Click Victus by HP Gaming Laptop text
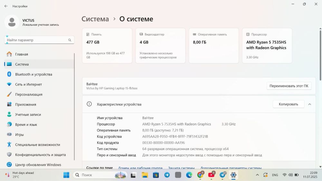 112,88
